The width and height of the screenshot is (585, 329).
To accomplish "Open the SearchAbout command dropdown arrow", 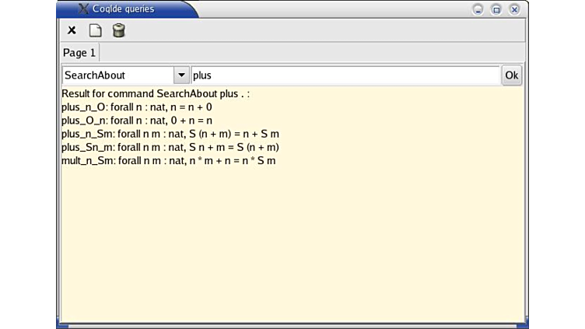I will pos(181,75).
